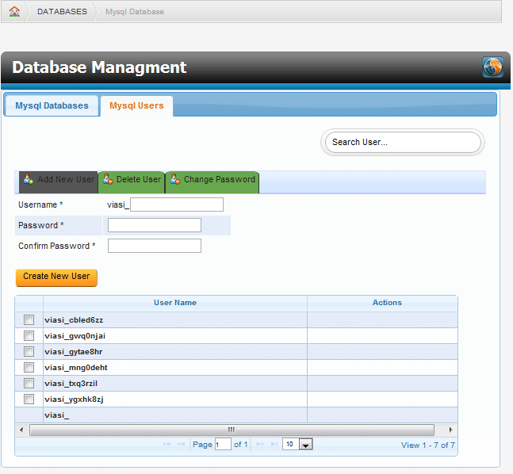Switch to the Mysql Databases tab
The width and height of the screenshot is (513, 474).
point(52,105)
